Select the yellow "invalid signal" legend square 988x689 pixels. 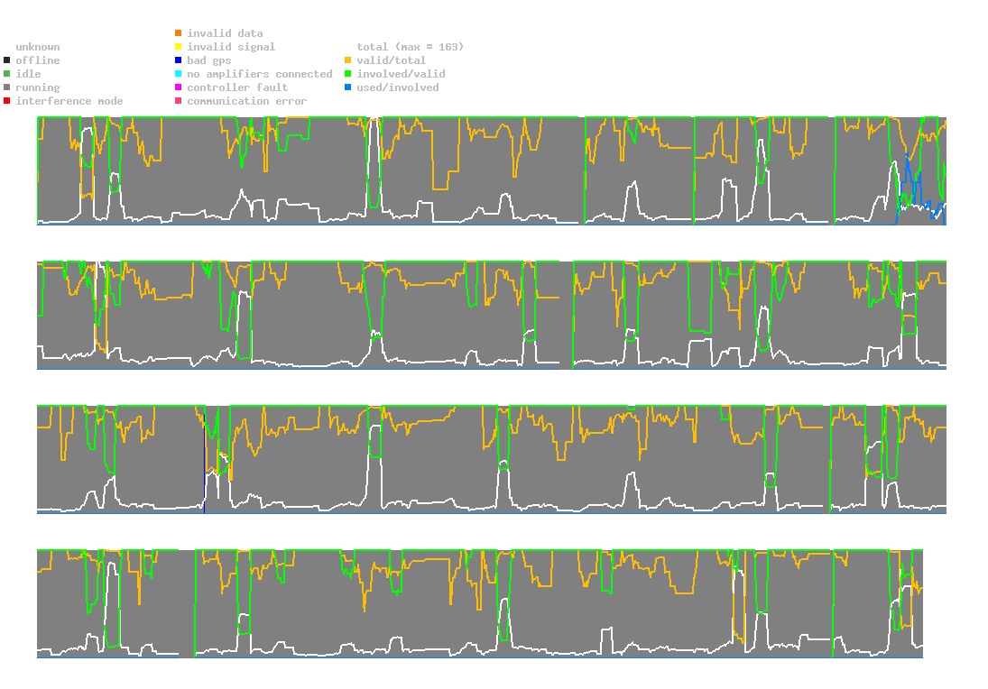pos(179,47)
